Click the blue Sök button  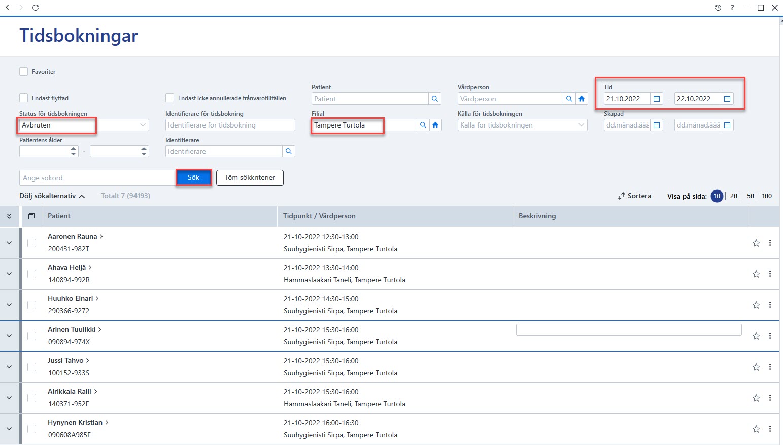coord(193,178)
